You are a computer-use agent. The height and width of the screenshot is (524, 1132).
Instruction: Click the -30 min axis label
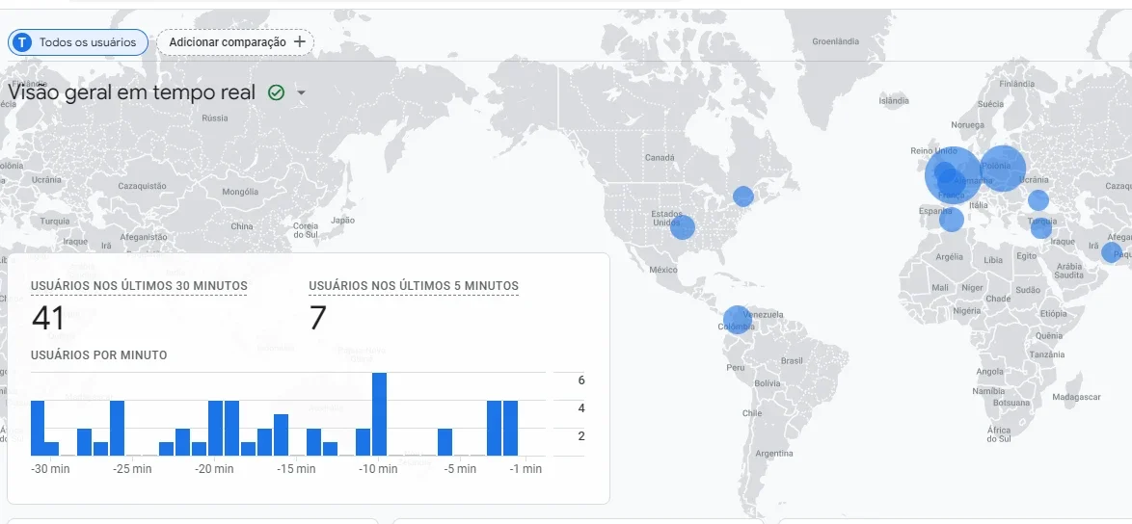[50, 469]
